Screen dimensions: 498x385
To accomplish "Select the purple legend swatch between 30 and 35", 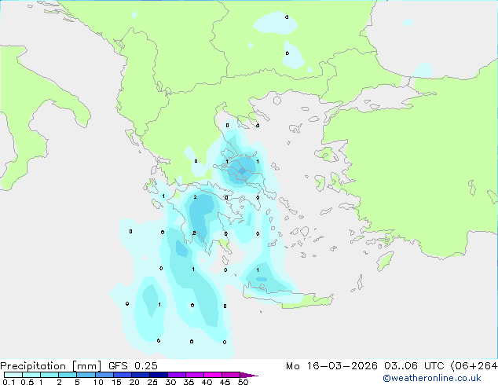I will 177,375.
